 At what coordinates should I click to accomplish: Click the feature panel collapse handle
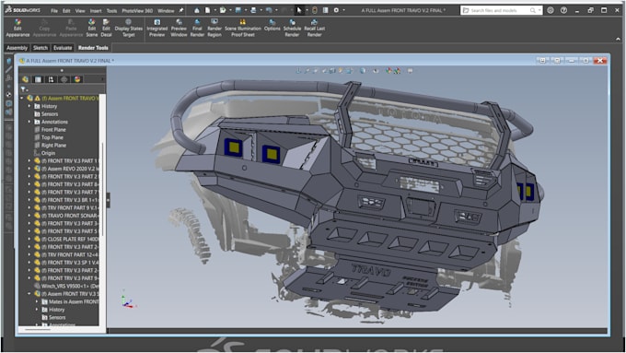click(x=109, y=200)
